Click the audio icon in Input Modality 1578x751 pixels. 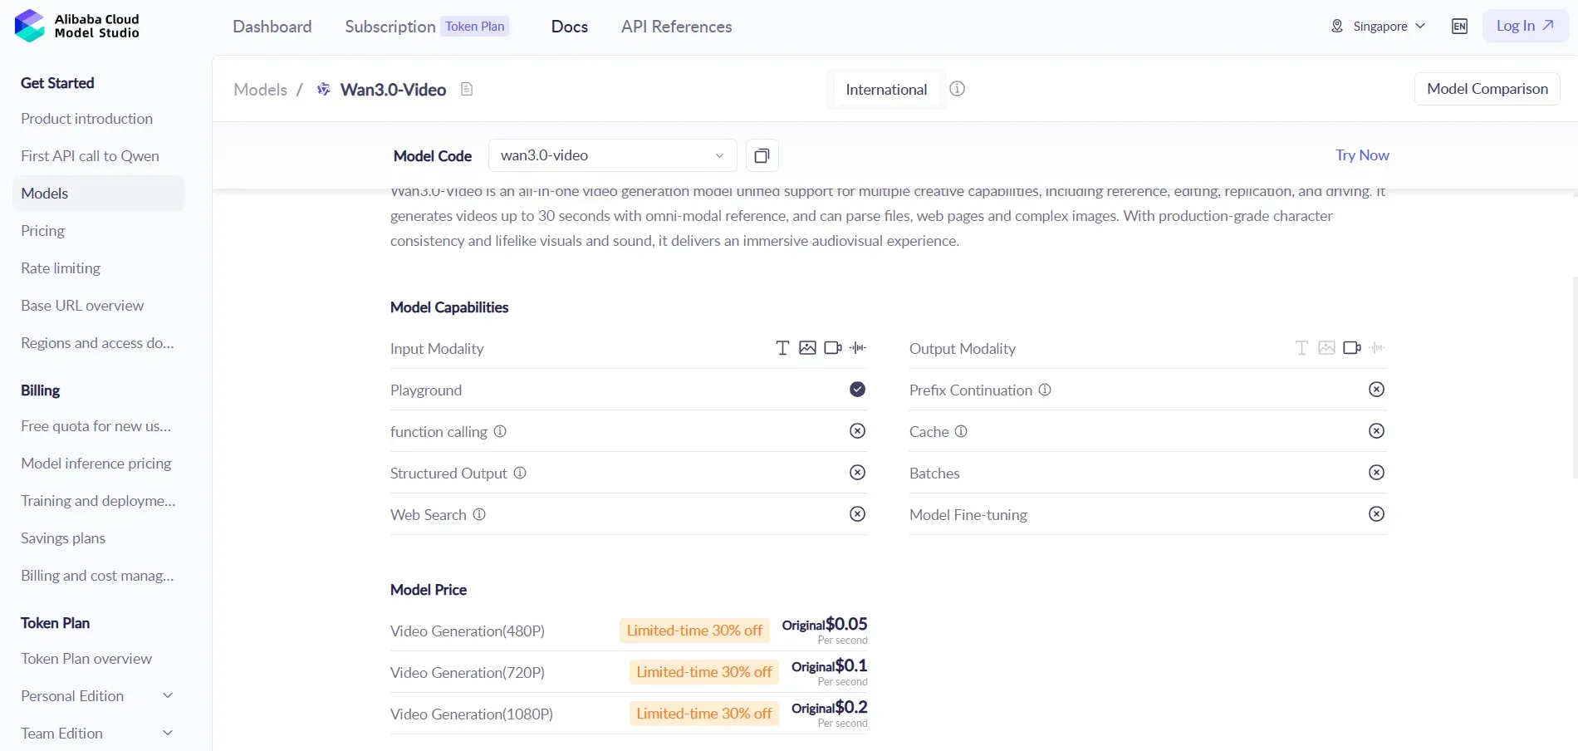click(x=858, y=348)
